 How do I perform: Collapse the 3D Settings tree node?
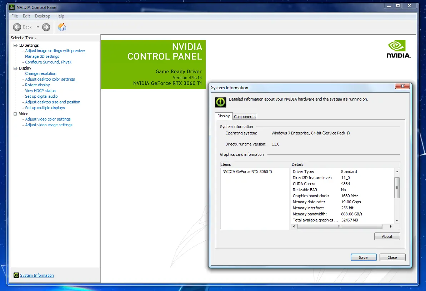pyautogui.click(x=15, y=45)
